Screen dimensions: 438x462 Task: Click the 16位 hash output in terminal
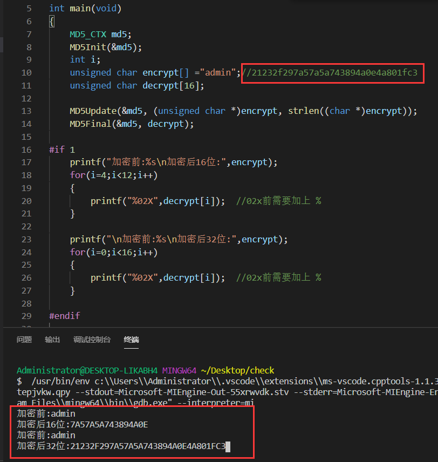pos(109,424)
